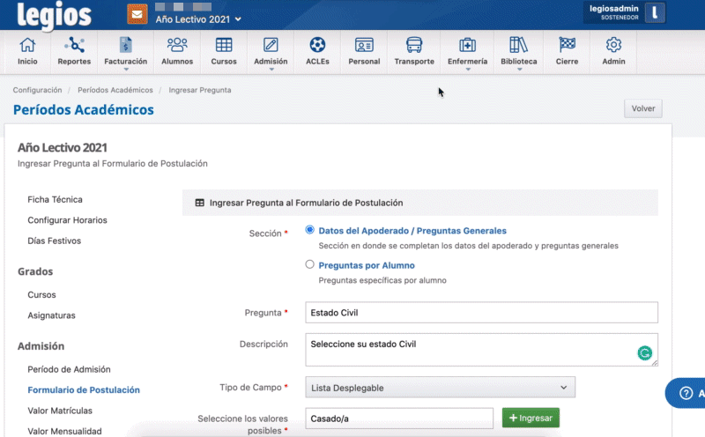Click the ACLEs soccer ball icon
The image size is (705, 437).
point(317,45)
